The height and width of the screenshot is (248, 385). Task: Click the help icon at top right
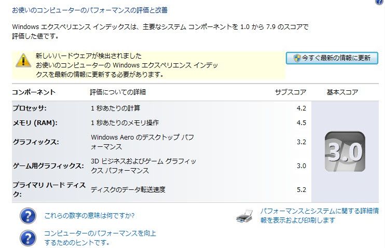point(380,2)
